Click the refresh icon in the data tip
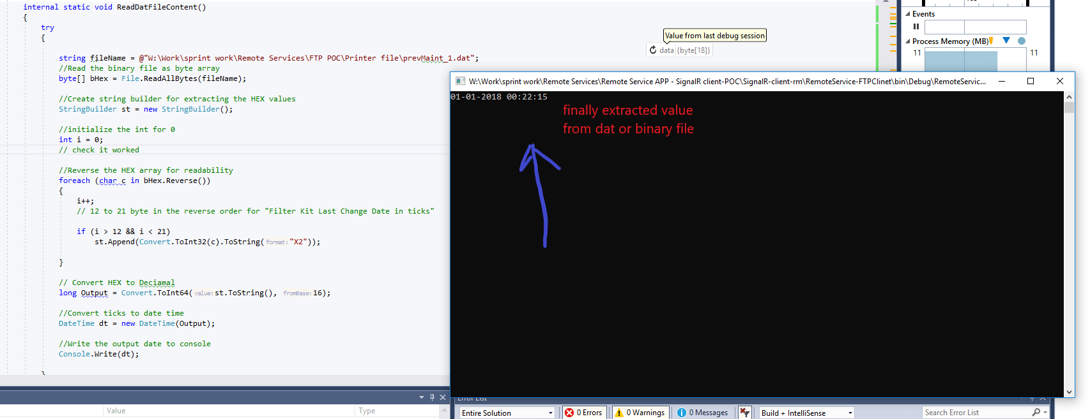1090x419 pixels. [653, 50]
